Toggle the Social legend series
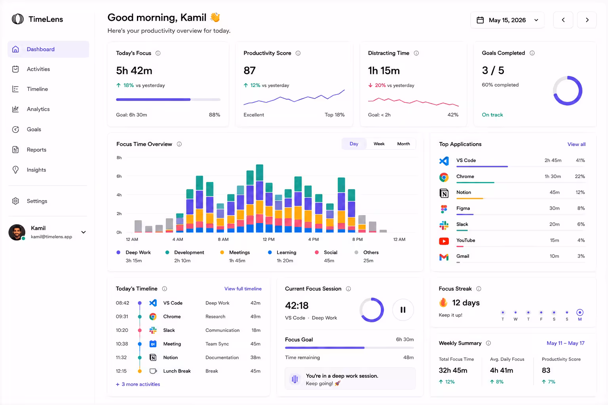This screenshot has height=405, width=608. click(x=326, y=256)
